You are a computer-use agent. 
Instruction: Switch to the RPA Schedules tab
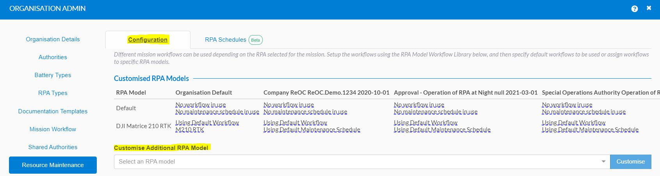coord(226,40)
